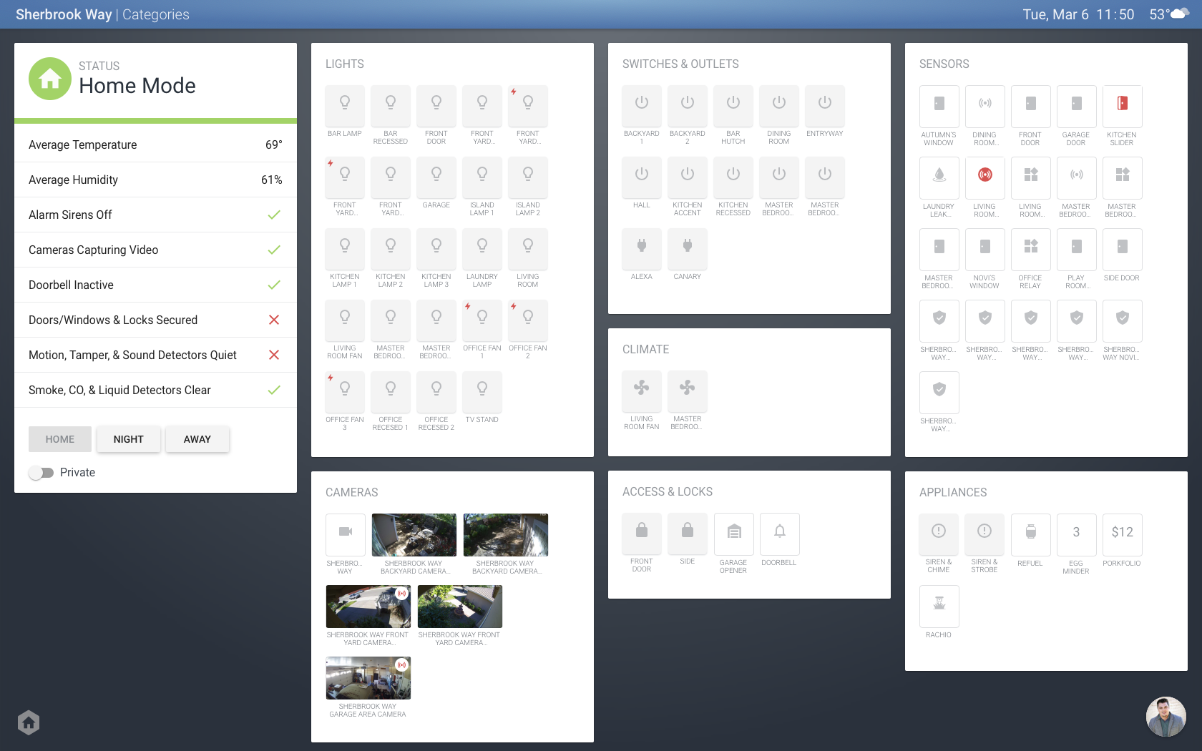Viewport: 1202px width, 751px height.
Task: View first Sherbrook Way Backyard Camera thumbnail
Action: pos(414,535)
